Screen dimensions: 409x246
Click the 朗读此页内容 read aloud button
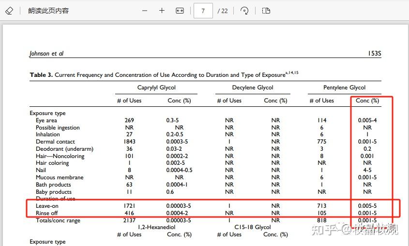48,11
